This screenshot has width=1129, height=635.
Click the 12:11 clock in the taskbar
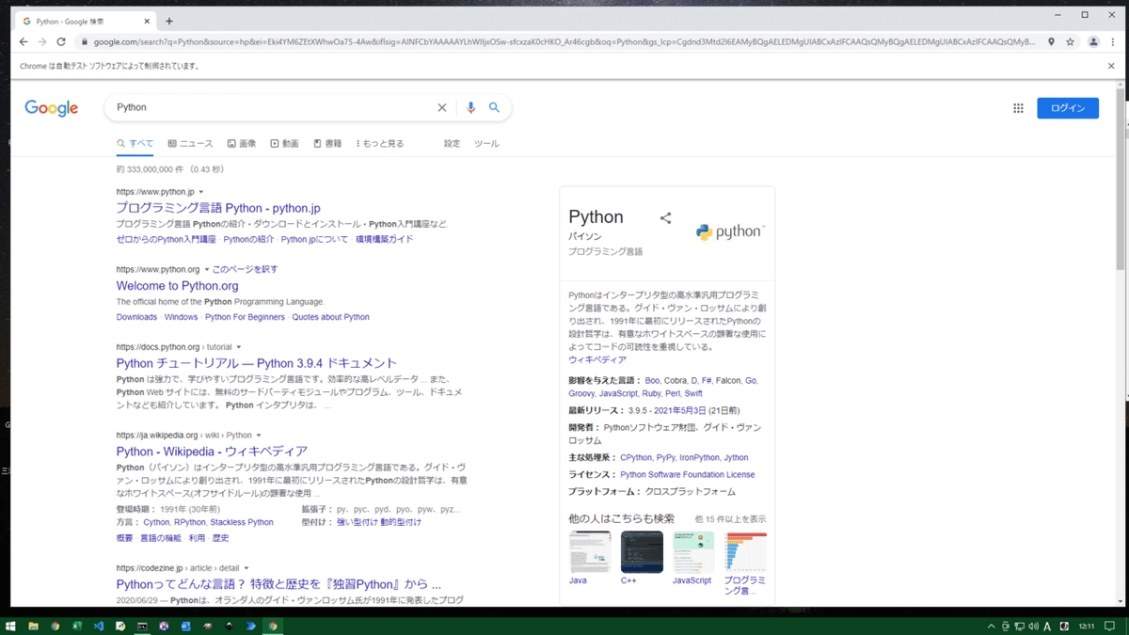pos(1087,626)
